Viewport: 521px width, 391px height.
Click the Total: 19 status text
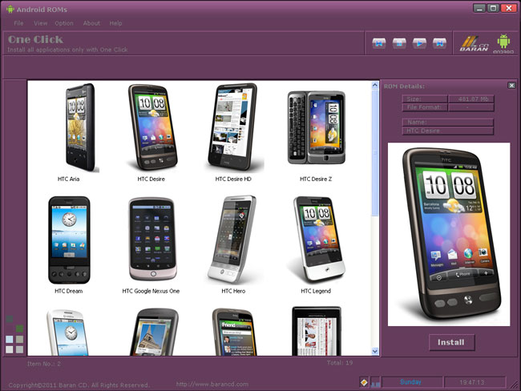[x=340, y=363]
